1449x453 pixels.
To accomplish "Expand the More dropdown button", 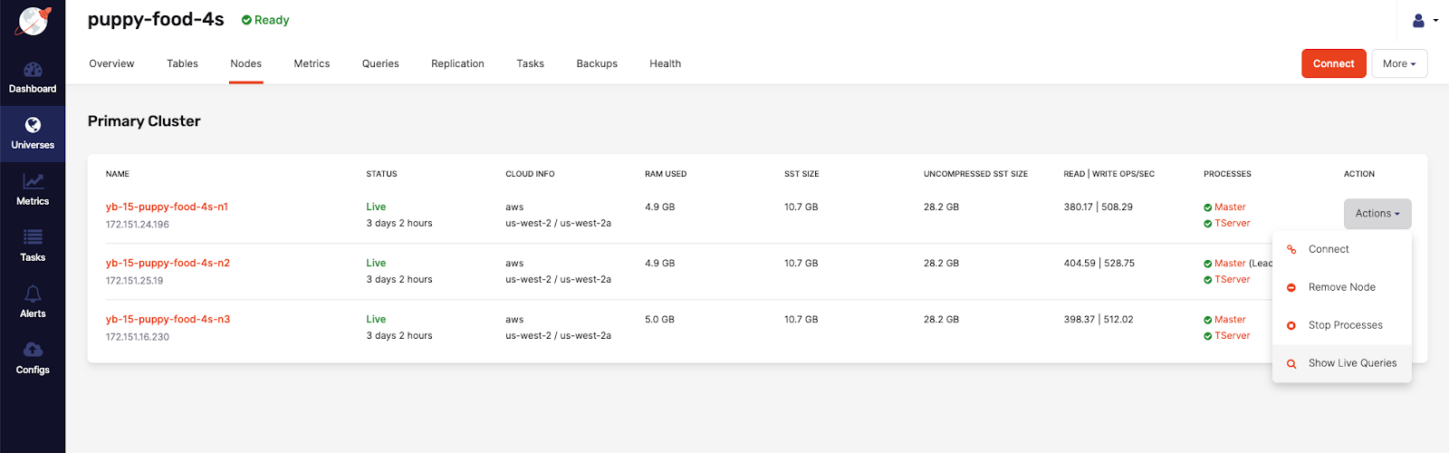I will (1399, 63).
